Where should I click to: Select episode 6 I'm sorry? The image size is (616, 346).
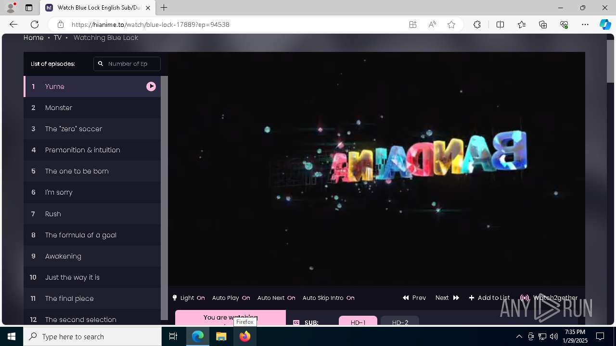92,192
